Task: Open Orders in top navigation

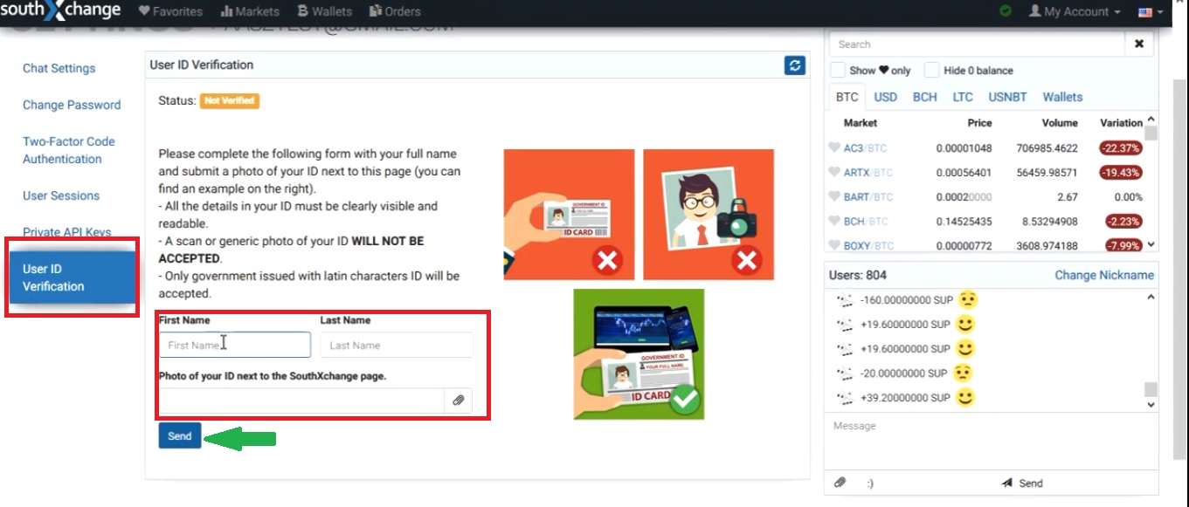Action: 395,11
